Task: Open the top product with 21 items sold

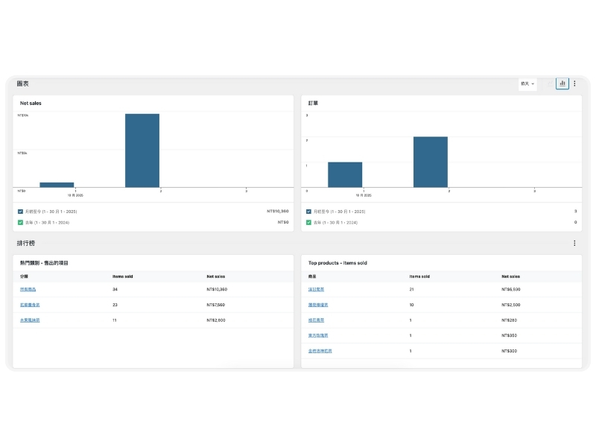Action: click(316, 289)
